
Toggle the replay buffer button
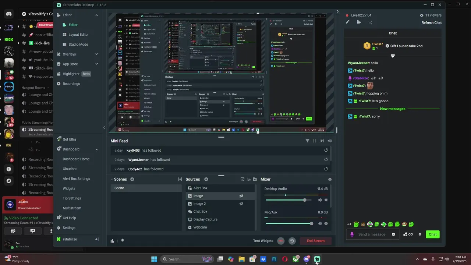(292, 241)
